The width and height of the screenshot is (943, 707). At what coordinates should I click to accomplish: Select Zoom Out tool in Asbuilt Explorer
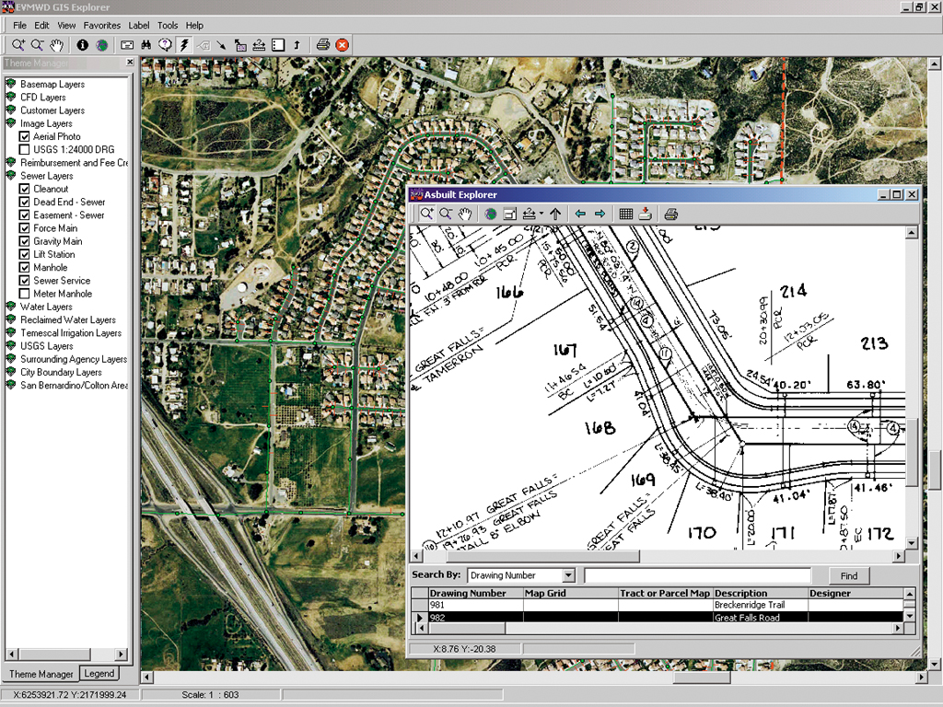pos(446,214)
